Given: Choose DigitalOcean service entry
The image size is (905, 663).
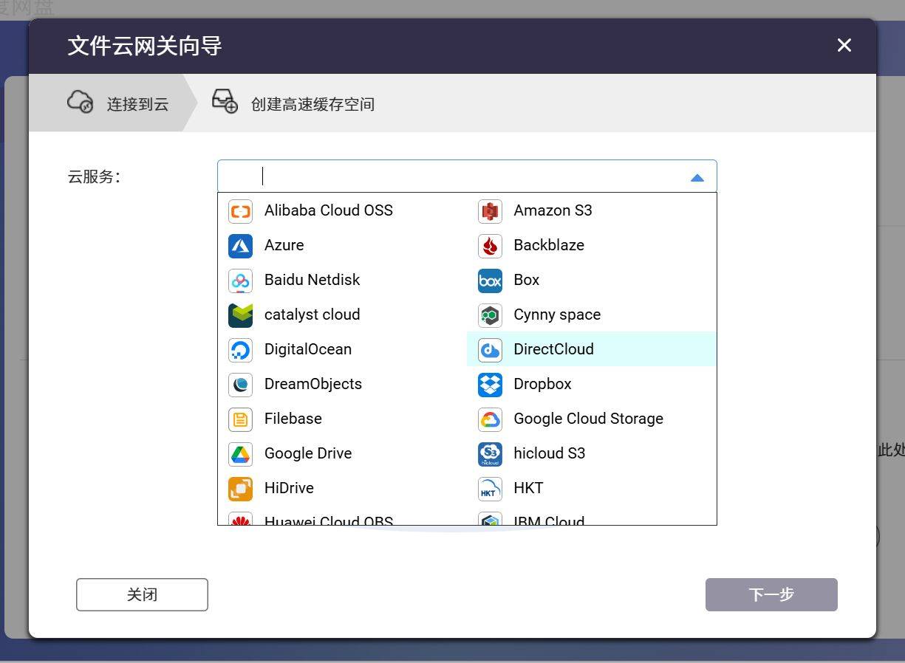Looking at the screenshot, I should click(342, 349).
